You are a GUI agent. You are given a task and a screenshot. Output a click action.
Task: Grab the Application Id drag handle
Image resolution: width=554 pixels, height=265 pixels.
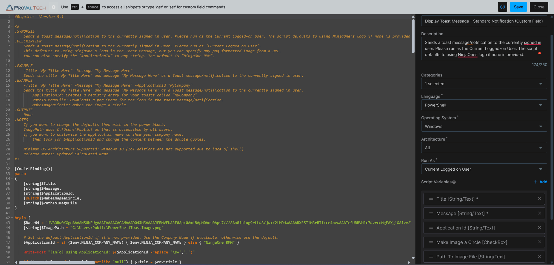(431, 228)
